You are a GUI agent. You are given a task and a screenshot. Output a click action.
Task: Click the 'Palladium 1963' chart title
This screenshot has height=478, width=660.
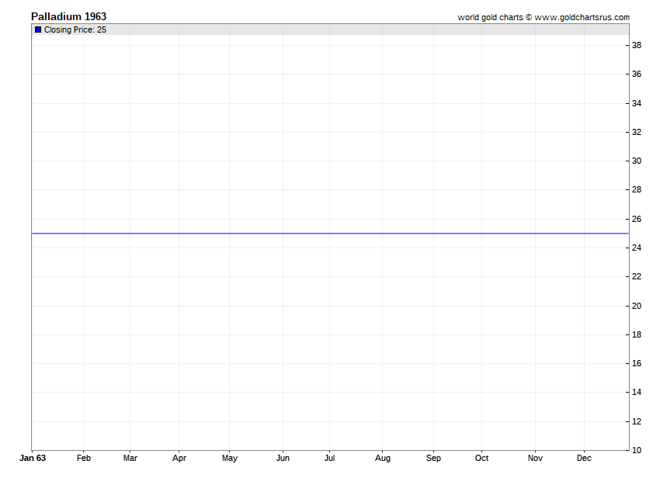point(68,16)
